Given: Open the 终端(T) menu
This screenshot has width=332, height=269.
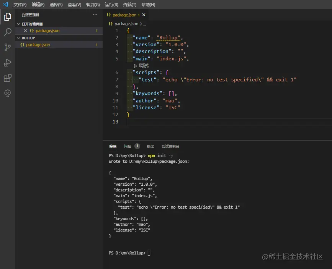Looking at the screenshot, I should click(x=129, y=5).
